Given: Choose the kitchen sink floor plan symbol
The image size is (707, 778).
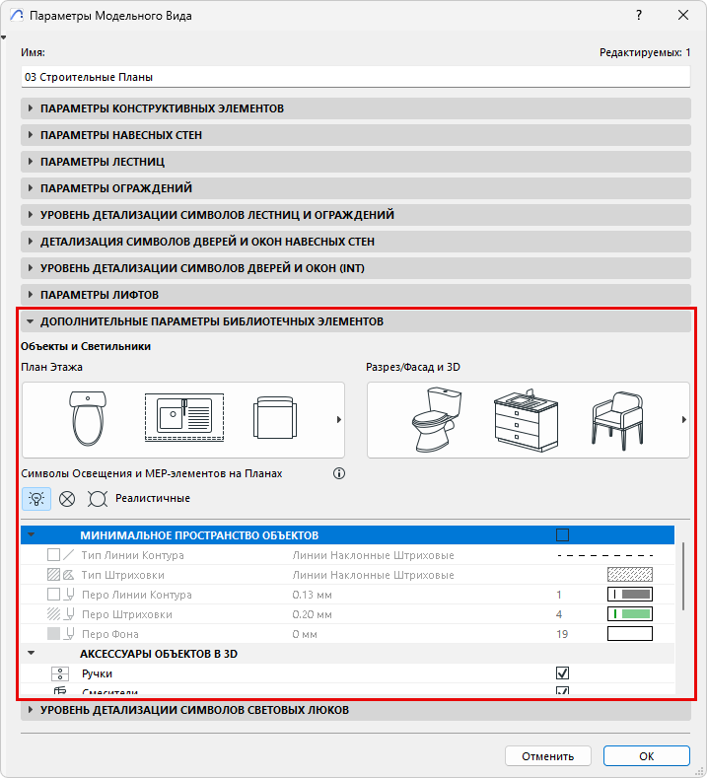Looking at the screenshot, I should pos(184,417).
